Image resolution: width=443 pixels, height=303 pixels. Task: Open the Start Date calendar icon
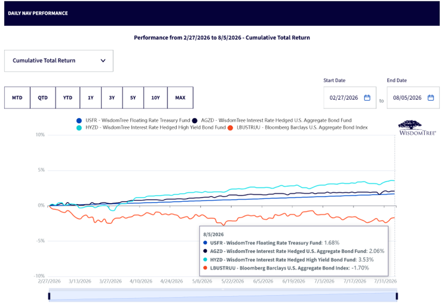click(x=367, y=98)
